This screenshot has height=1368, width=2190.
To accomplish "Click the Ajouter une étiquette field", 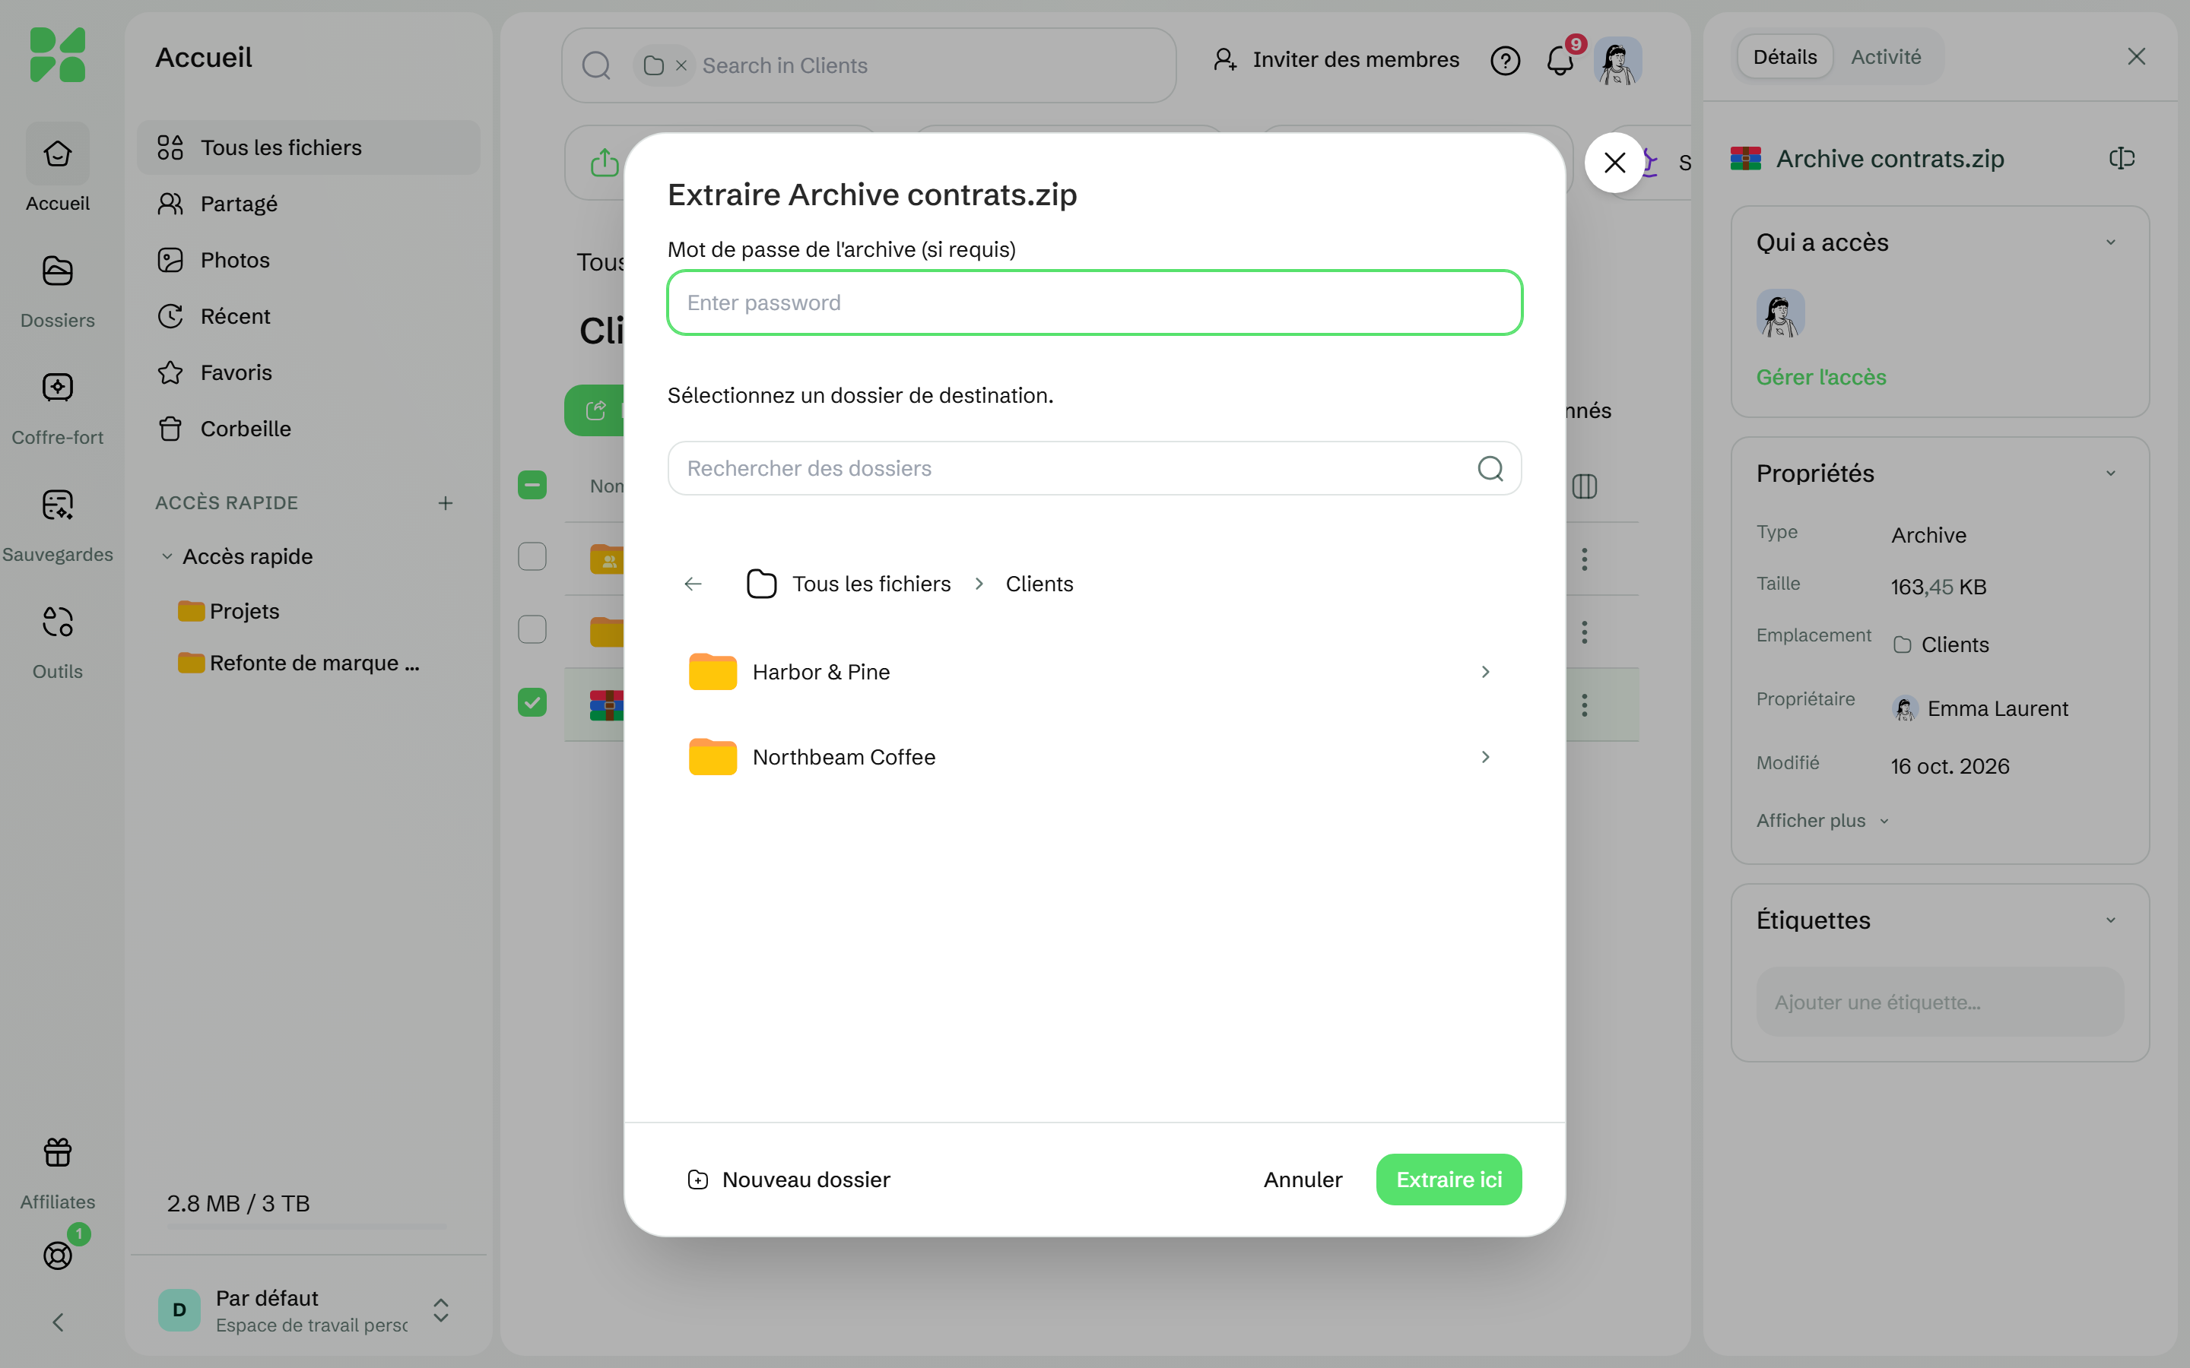I will click(x=1939, y=1002).
